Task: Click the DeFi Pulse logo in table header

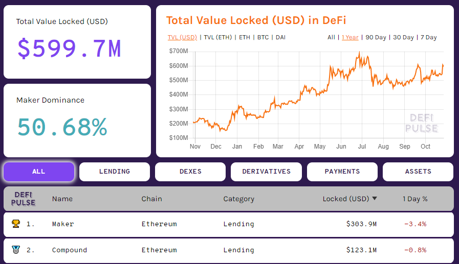Action: 25,199
